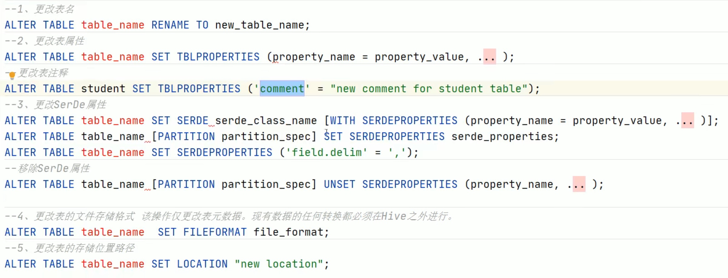Click WITH keyword in SERDE statement
Screen dimensions: 728x278
point(343,120)
